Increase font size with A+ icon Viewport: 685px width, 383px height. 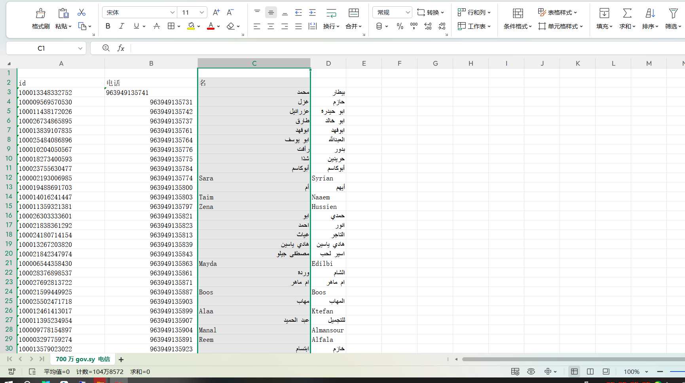pos(216,13)
